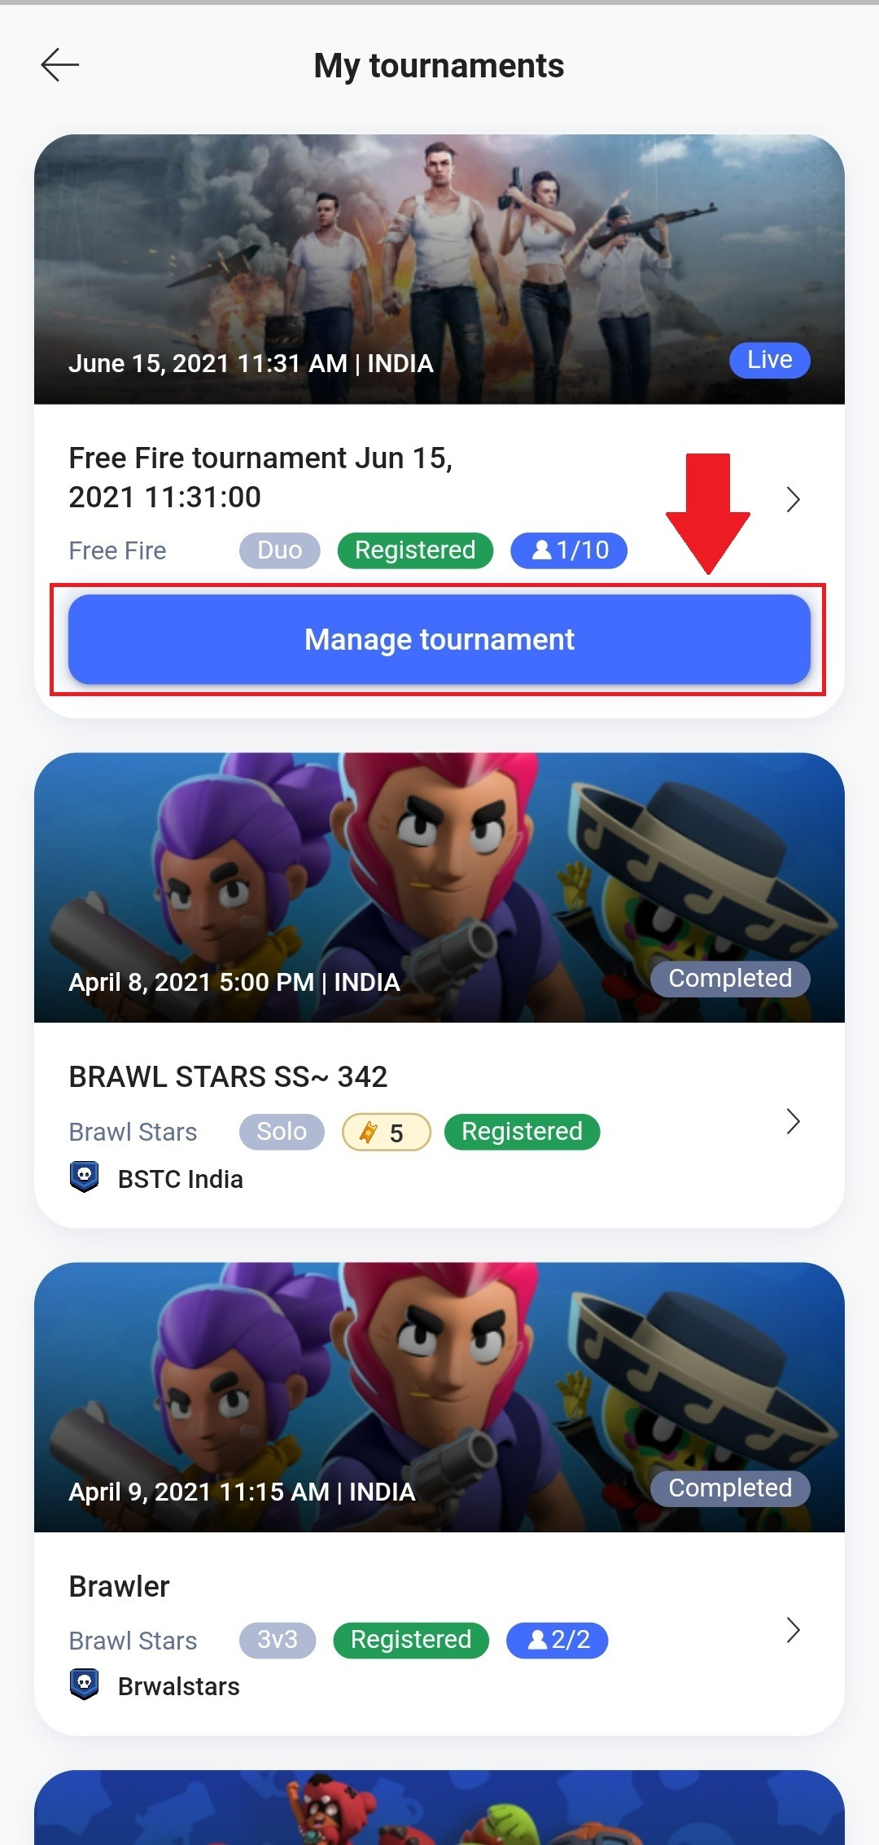Viewport: 879px width, 1845px height.
Task: Tap the Completed badge on April 8 banner
Action: click(730, 979)
